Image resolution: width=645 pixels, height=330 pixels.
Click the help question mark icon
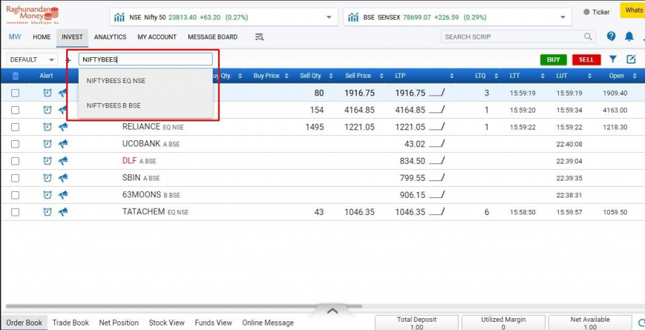pos(611,37)
